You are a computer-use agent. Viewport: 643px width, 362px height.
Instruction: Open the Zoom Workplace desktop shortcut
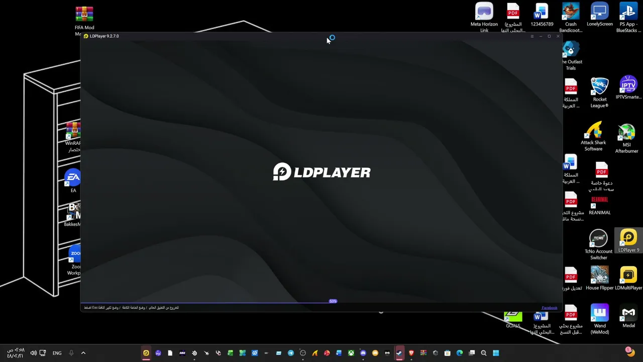coord(75,260)
